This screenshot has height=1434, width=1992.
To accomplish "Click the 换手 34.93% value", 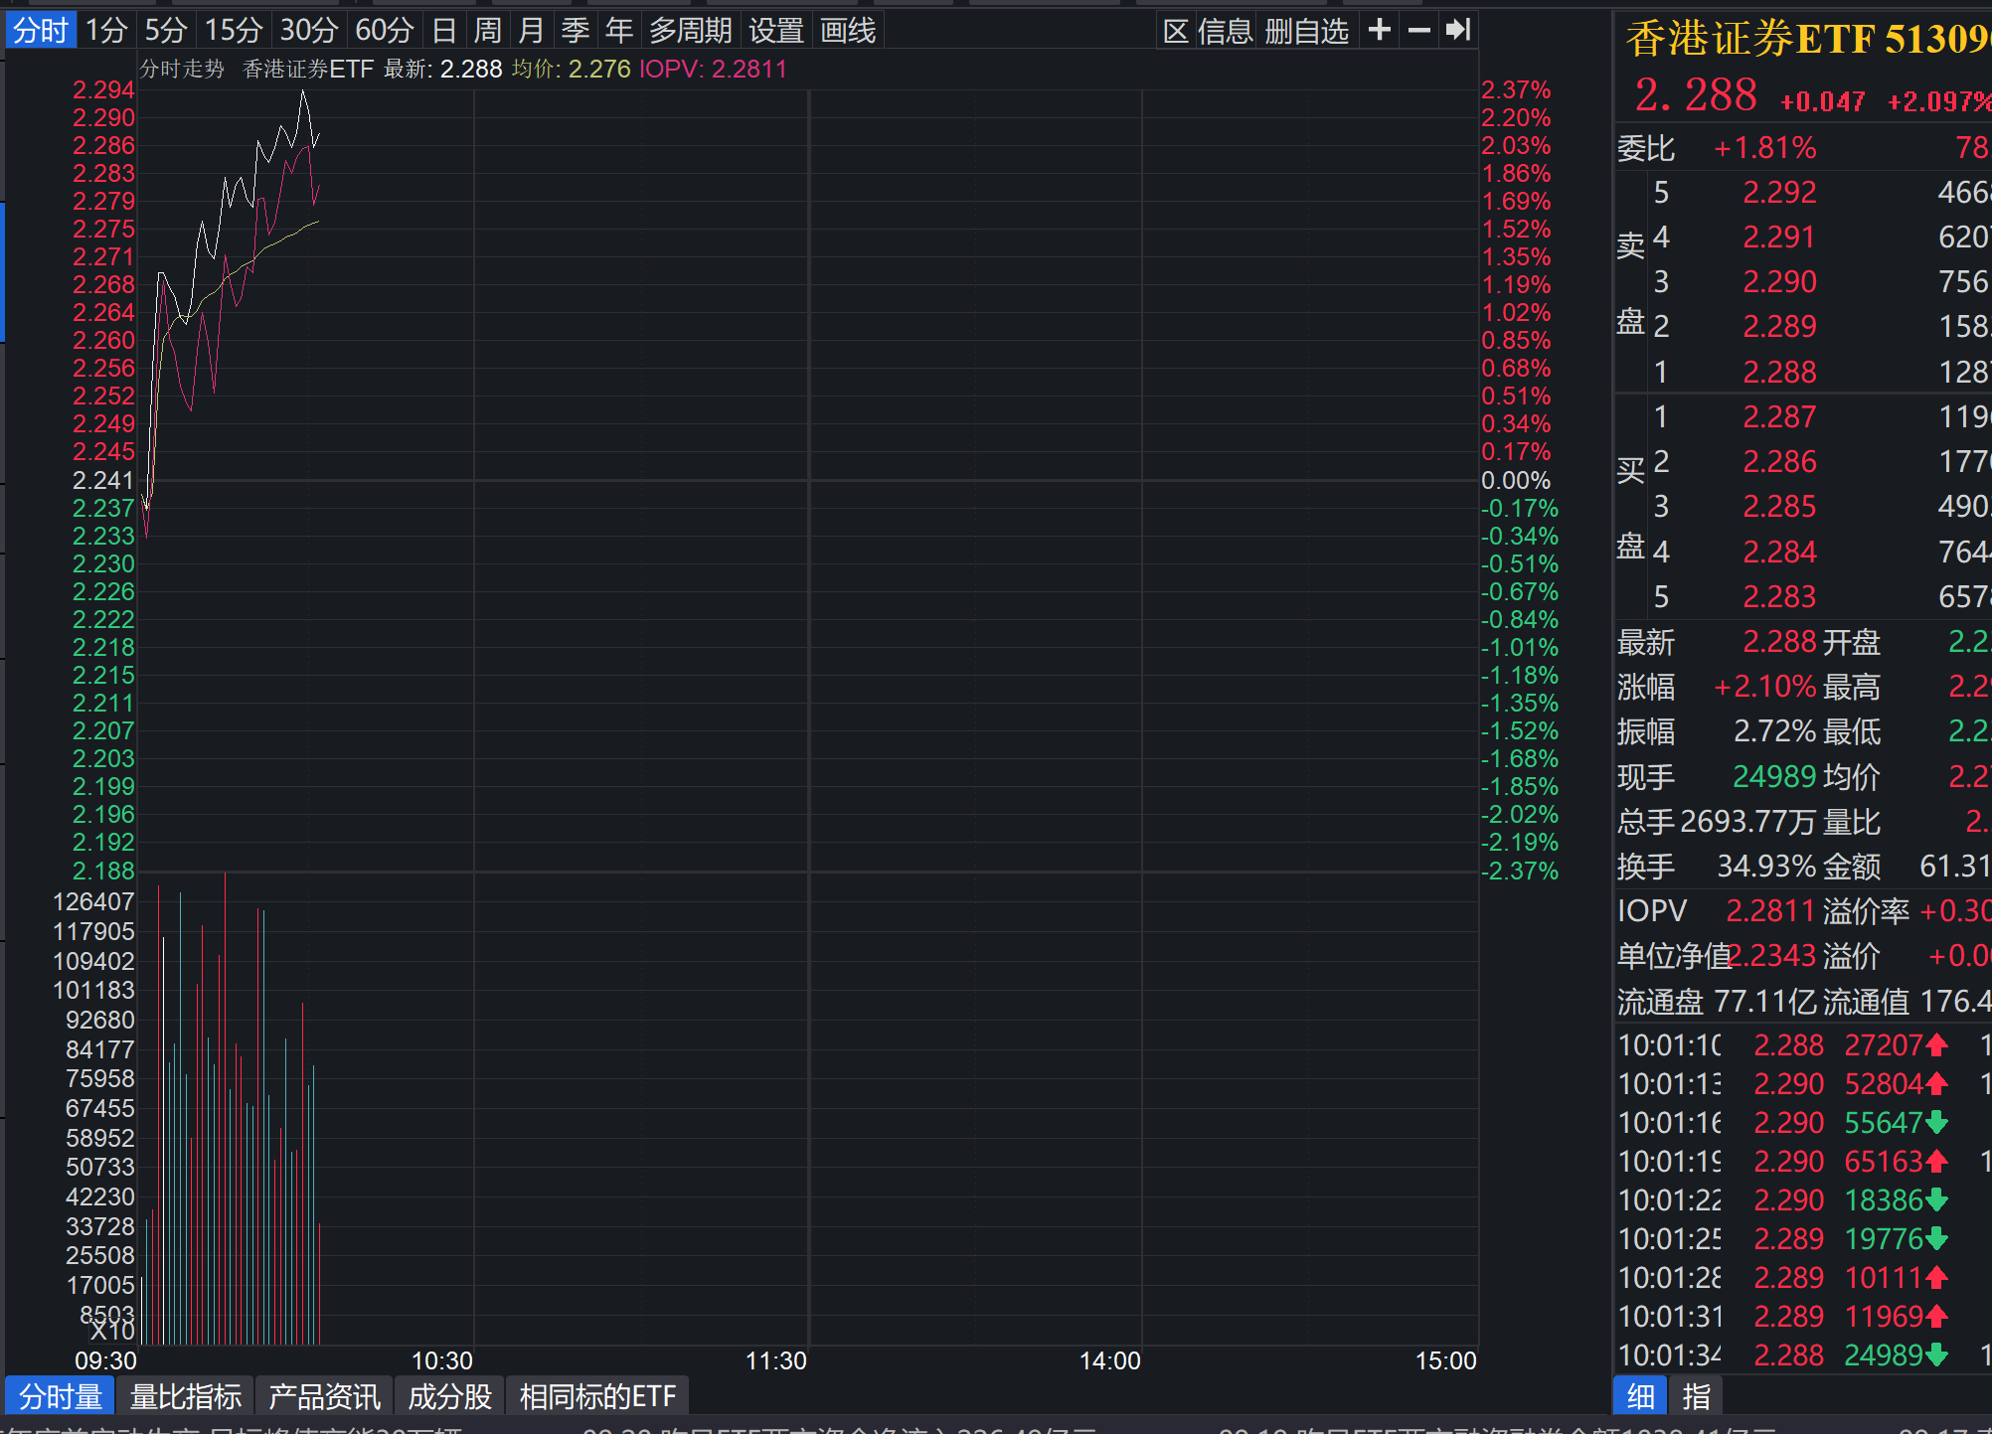I will [1767, 867].
